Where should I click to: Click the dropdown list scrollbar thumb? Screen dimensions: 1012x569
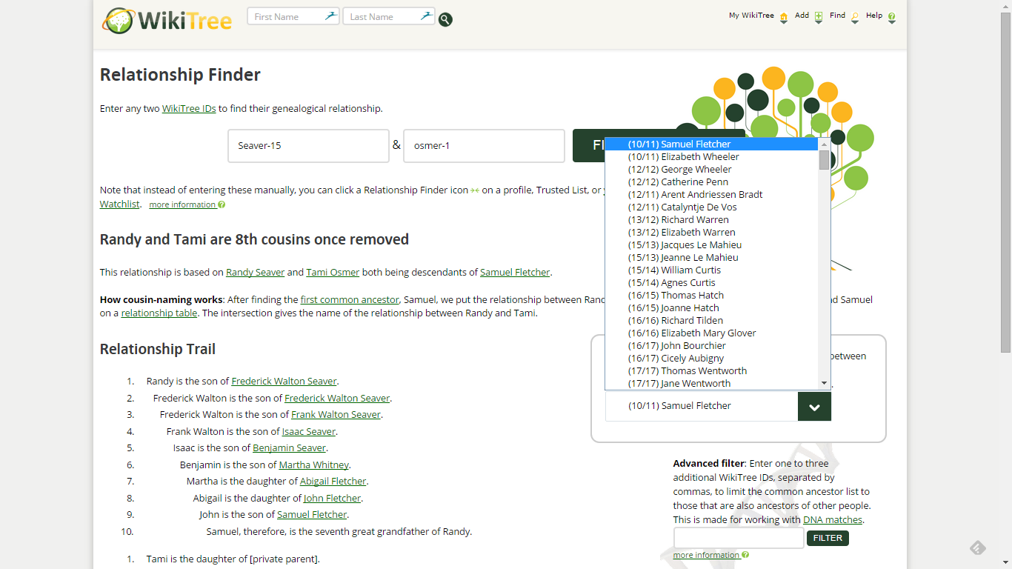pos(824,160)
